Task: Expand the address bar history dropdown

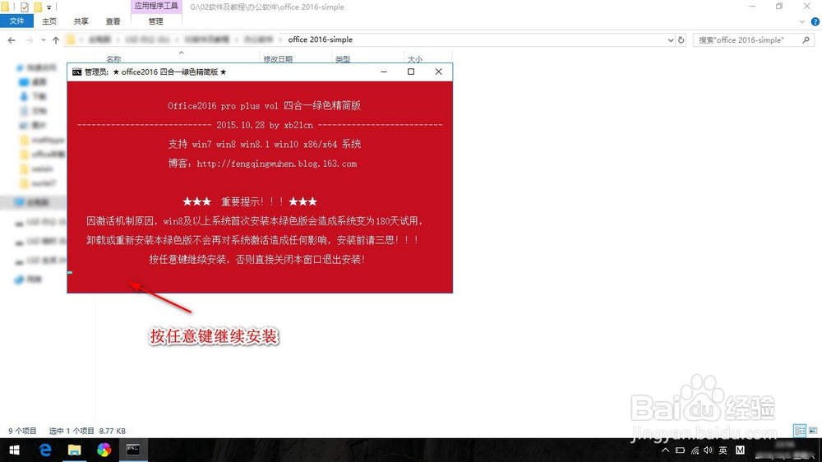Action: point(671,39)
